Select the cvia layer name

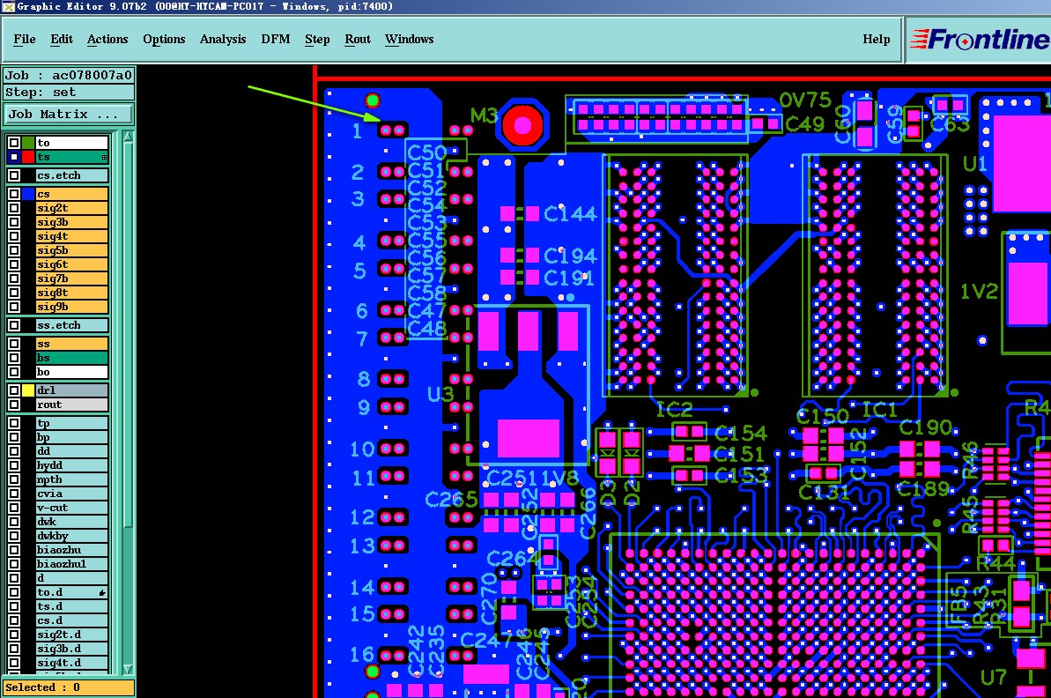pyautogui.click(x=71, y=494)
